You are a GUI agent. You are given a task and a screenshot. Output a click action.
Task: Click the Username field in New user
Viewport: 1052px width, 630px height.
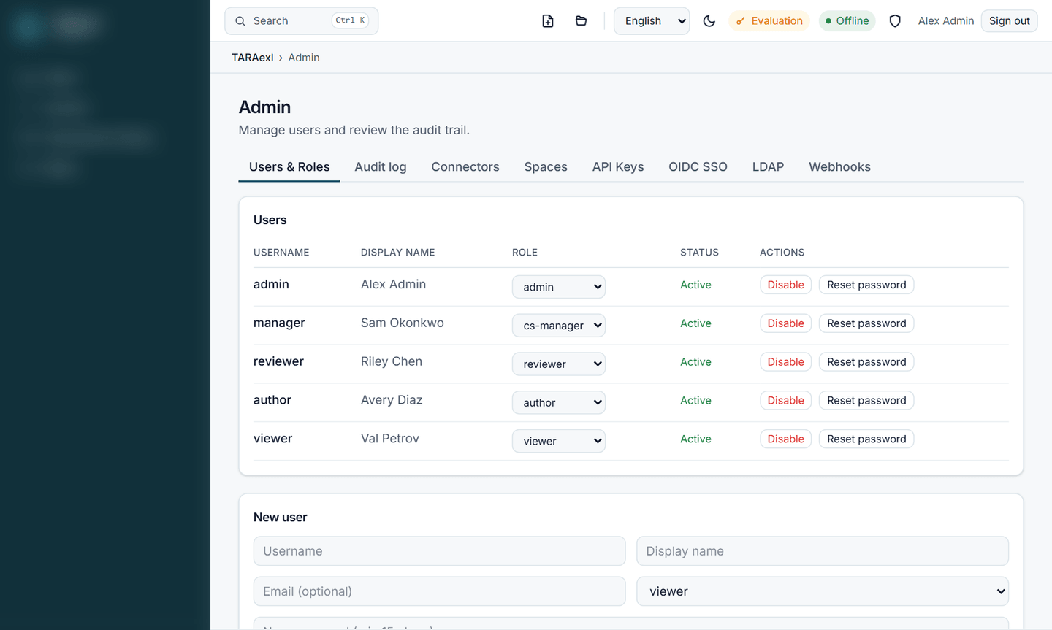pos(439,551)
